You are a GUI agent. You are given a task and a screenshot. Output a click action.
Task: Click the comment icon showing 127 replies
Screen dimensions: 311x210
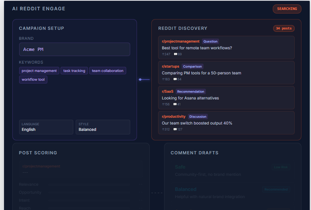(x=176, y=130)
